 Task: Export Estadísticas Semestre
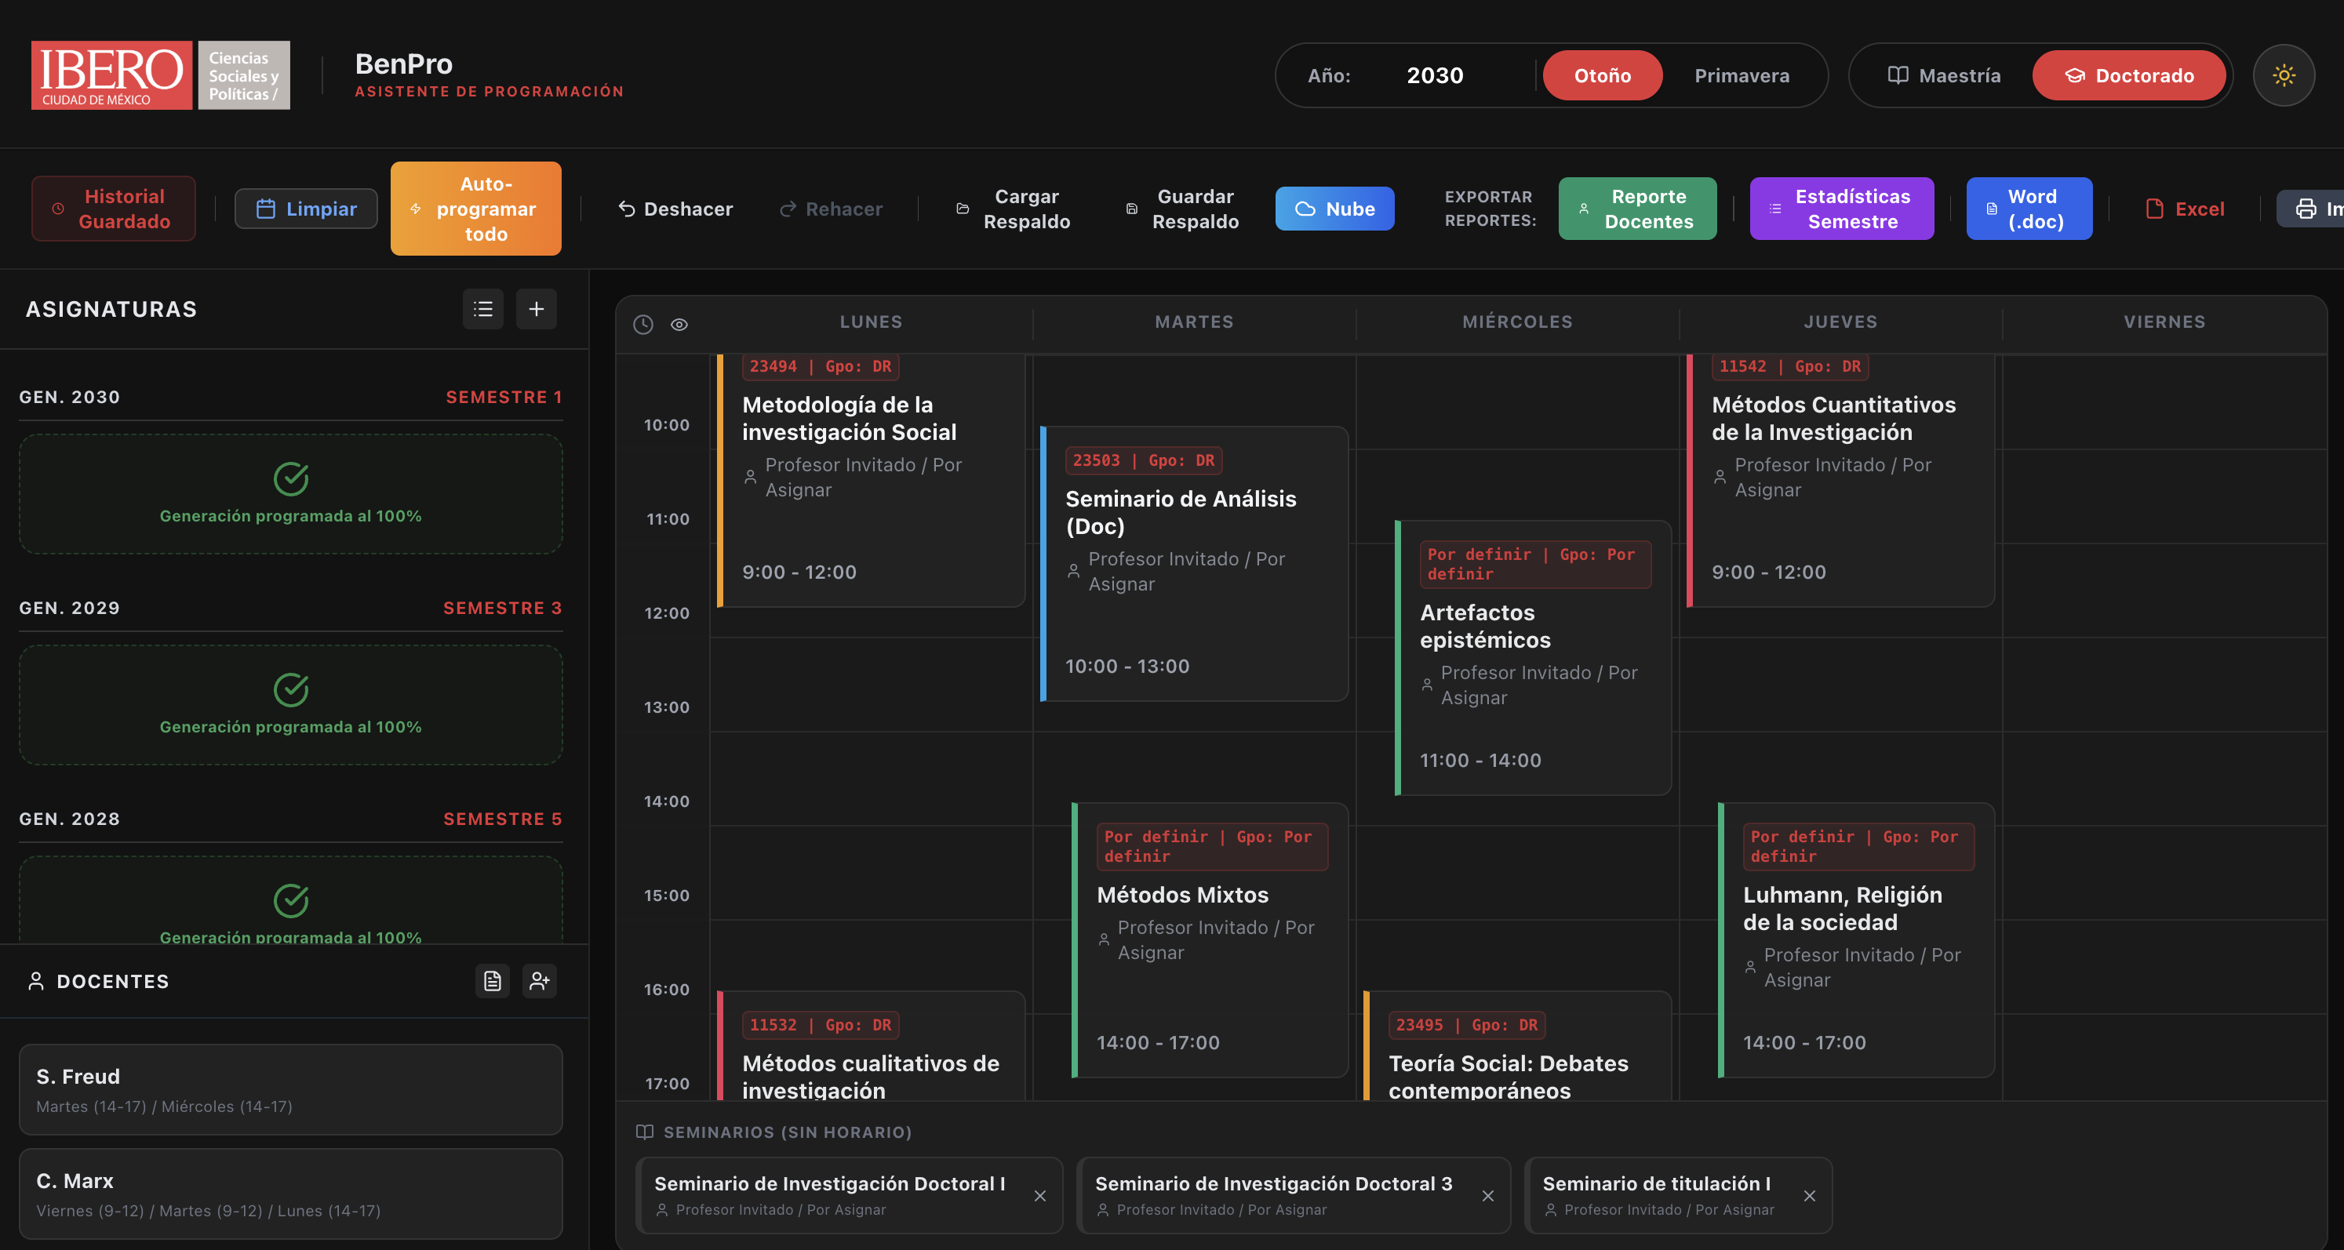(x=1842, y=209)
